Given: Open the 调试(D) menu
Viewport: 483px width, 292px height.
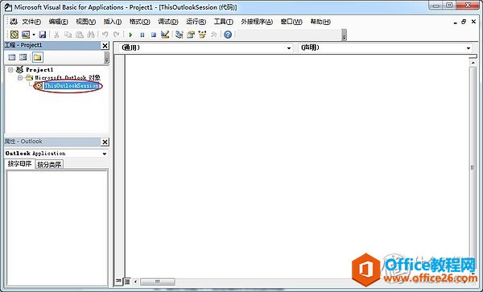Looking at the screenshot, I should click(x=168, y=22).
